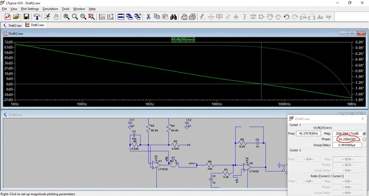Click the V(vfb)/V(vinv) trace label
Image resolution: width=369 pixels, height=196 pixels.
[x=183, y=40]
